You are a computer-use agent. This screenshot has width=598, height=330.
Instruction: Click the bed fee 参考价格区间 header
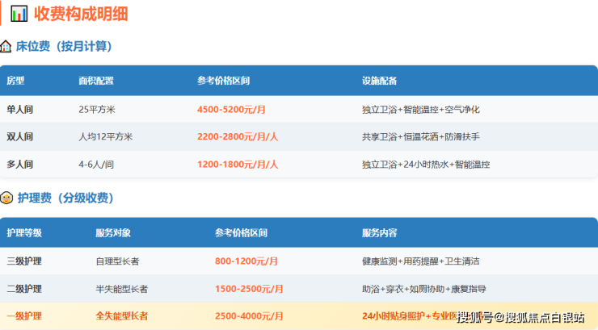pos(224,81)
